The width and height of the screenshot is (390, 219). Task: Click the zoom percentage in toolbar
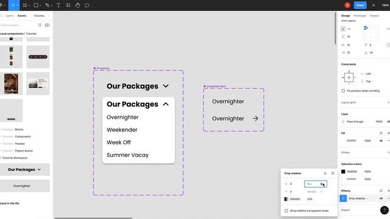coord(386,5)
